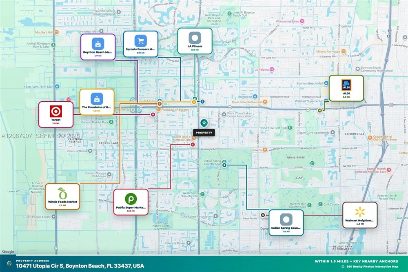The height and width of the screenshot is (272, 408).
Task: Click the LA Fitness card icon
Action: click(195, 38)
